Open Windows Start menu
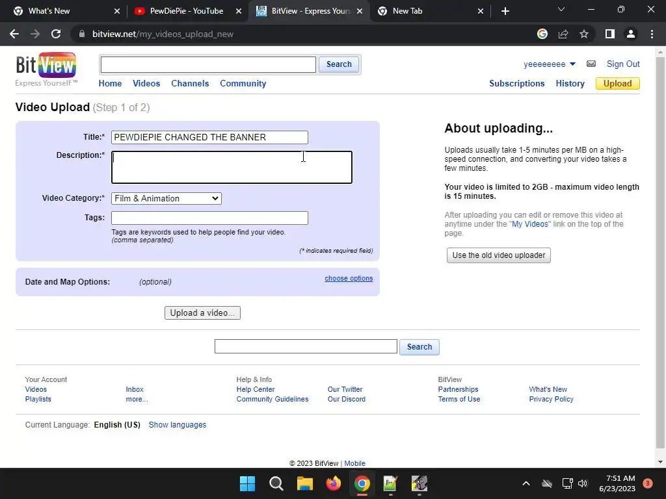This screenshot has height=499, width=666. [247, 483]
